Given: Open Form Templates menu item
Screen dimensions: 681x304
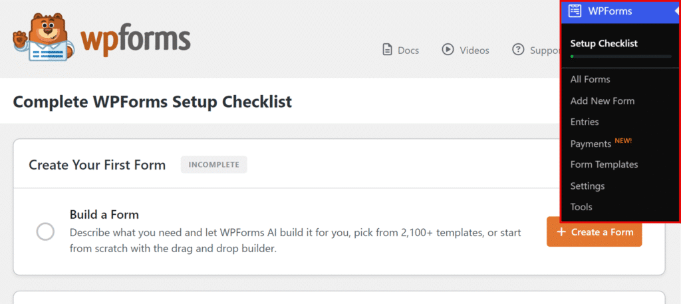Looking at the screenshot, I should click(604, 164).
